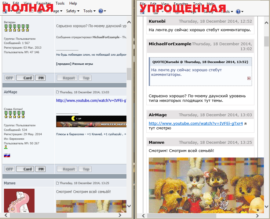Report the post above AirMage's post
The image size is (270, 219).
coord(67,78)
